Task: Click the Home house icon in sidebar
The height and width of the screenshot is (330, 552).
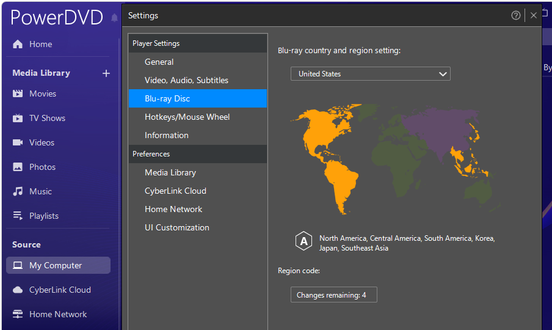Action: pyautogui.click(x=18, y=44)
